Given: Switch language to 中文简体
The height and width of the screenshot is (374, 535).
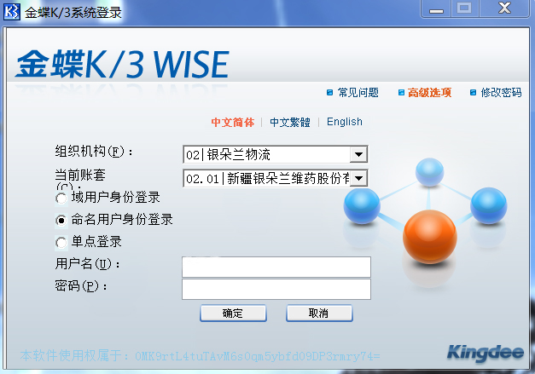Looking at the screenshot, I should coord(233,122).
